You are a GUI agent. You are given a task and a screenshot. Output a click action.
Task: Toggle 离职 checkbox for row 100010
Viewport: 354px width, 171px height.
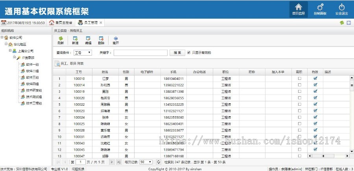[x=299, y=78]
